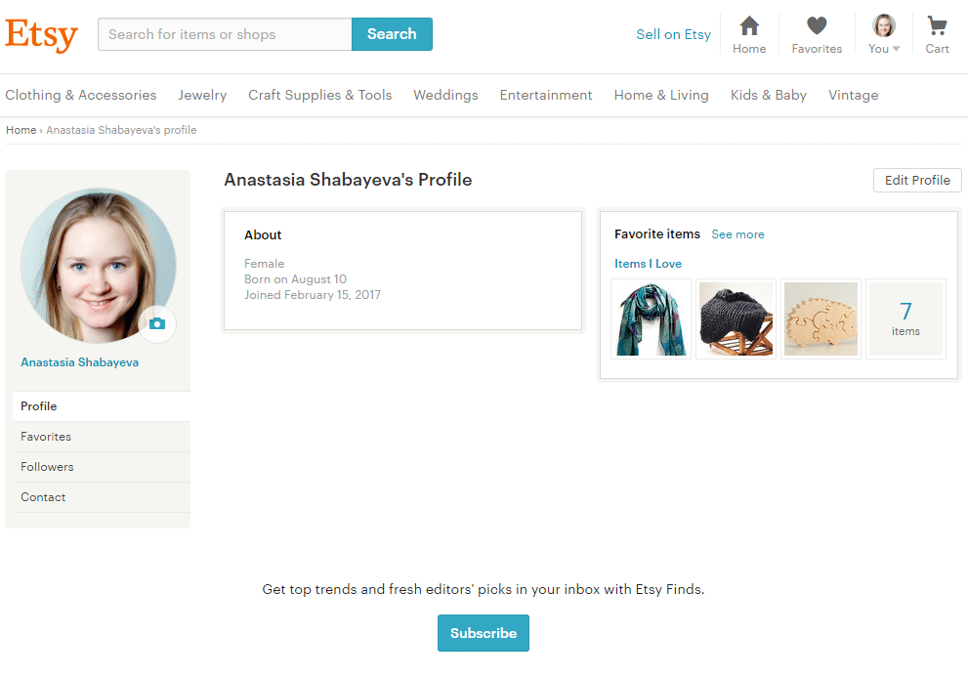Follow the Sell on Etsy link

coord(673,34)
